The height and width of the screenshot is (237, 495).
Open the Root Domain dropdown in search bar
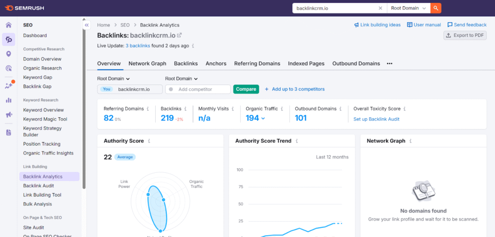click(409, 8)
